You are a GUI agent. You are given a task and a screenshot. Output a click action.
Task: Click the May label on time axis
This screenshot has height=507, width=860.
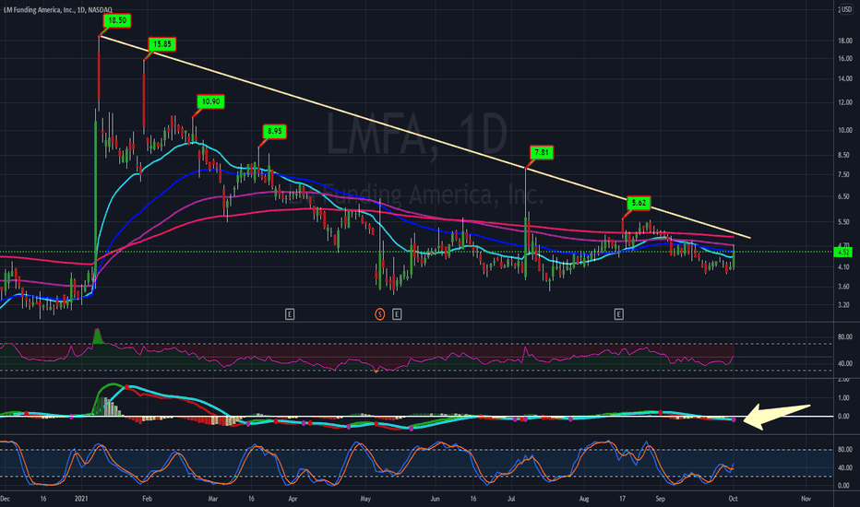365,499
